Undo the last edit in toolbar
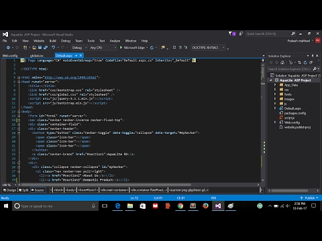 click(x=53, y=48)
